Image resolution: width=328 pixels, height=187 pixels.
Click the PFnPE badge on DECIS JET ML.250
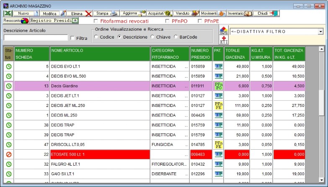point(219,106)
